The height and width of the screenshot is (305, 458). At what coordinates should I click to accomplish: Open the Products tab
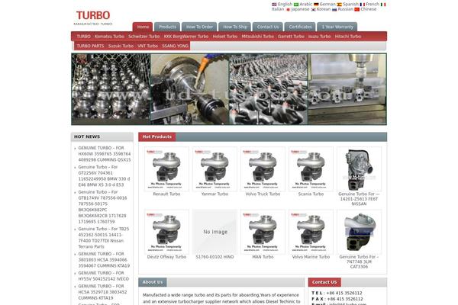coord(167,27)
